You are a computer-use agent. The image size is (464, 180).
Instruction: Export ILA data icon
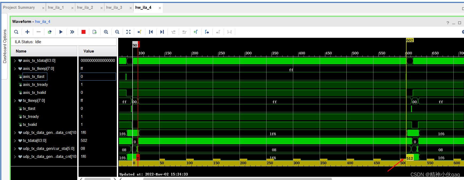pyautogui.click(x=95, y=32)
